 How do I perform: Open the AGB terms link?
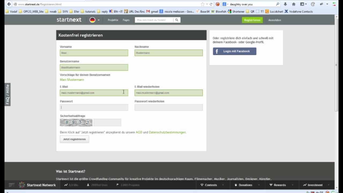click(139, 132)
